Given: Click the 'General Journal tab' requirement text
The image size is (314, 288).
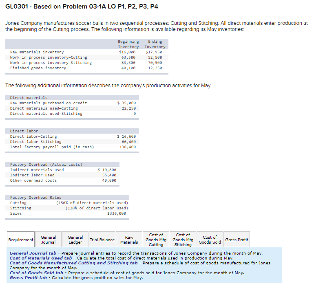Looking at the screenshot, I should click(x=33, y=253).
